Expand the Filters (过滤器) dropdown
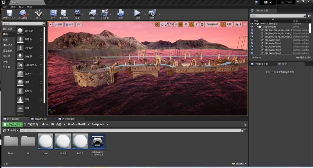The height and width of the screenshot is (168, 313). point(13,131)
